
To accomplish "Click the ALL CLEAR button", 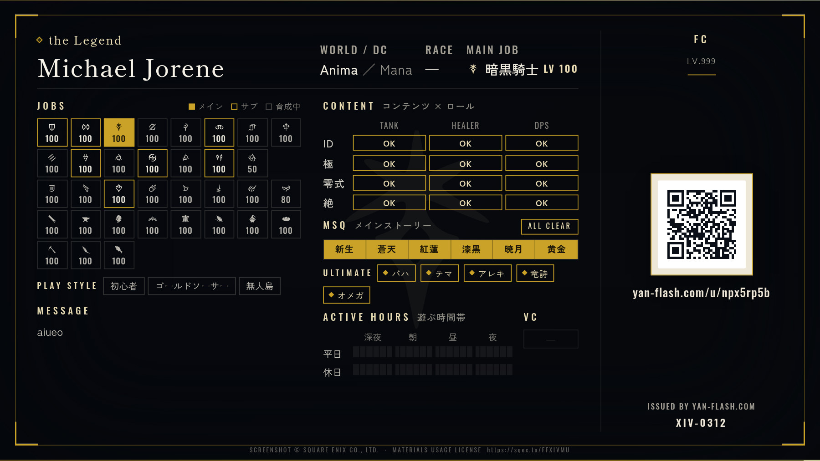I will coord(549,226).
